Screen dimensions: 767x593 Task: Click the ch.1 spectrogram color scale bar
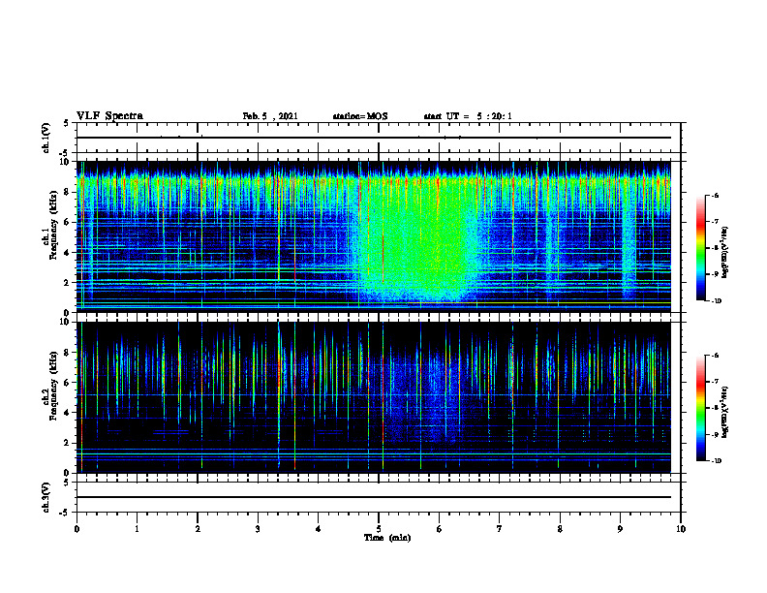pyautogui.click(x=701, y=248)
